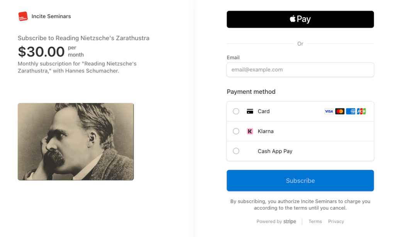This screenshot has width=395, height=237.
Task: Click the JCB card logo
Action: (x=361, y=111)
